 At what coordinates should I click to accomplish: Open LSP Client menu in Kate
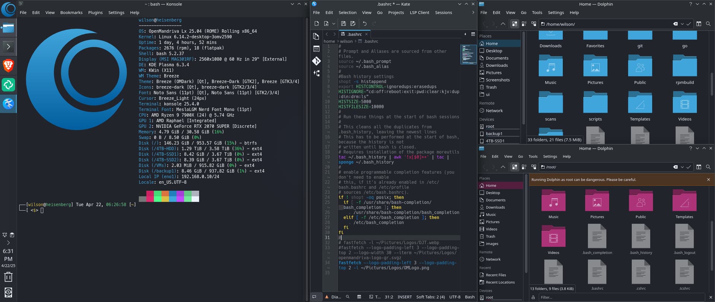[x=419, y=12]
